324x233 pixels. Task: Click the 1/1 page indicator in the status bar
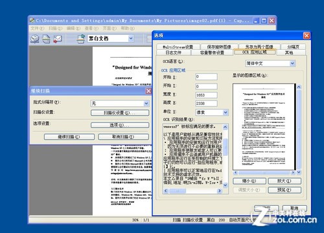pyautogui.click(x=146, y=220)
